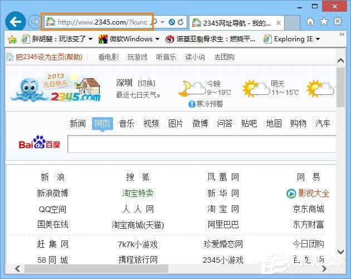This screenshot has width=351, height=279.
Task: Select the 音乐 search tab
Action: tap(126, 123)
